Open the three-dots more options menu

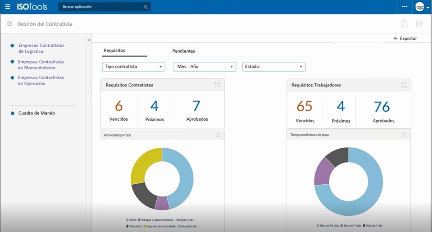[x=405, y=7]
